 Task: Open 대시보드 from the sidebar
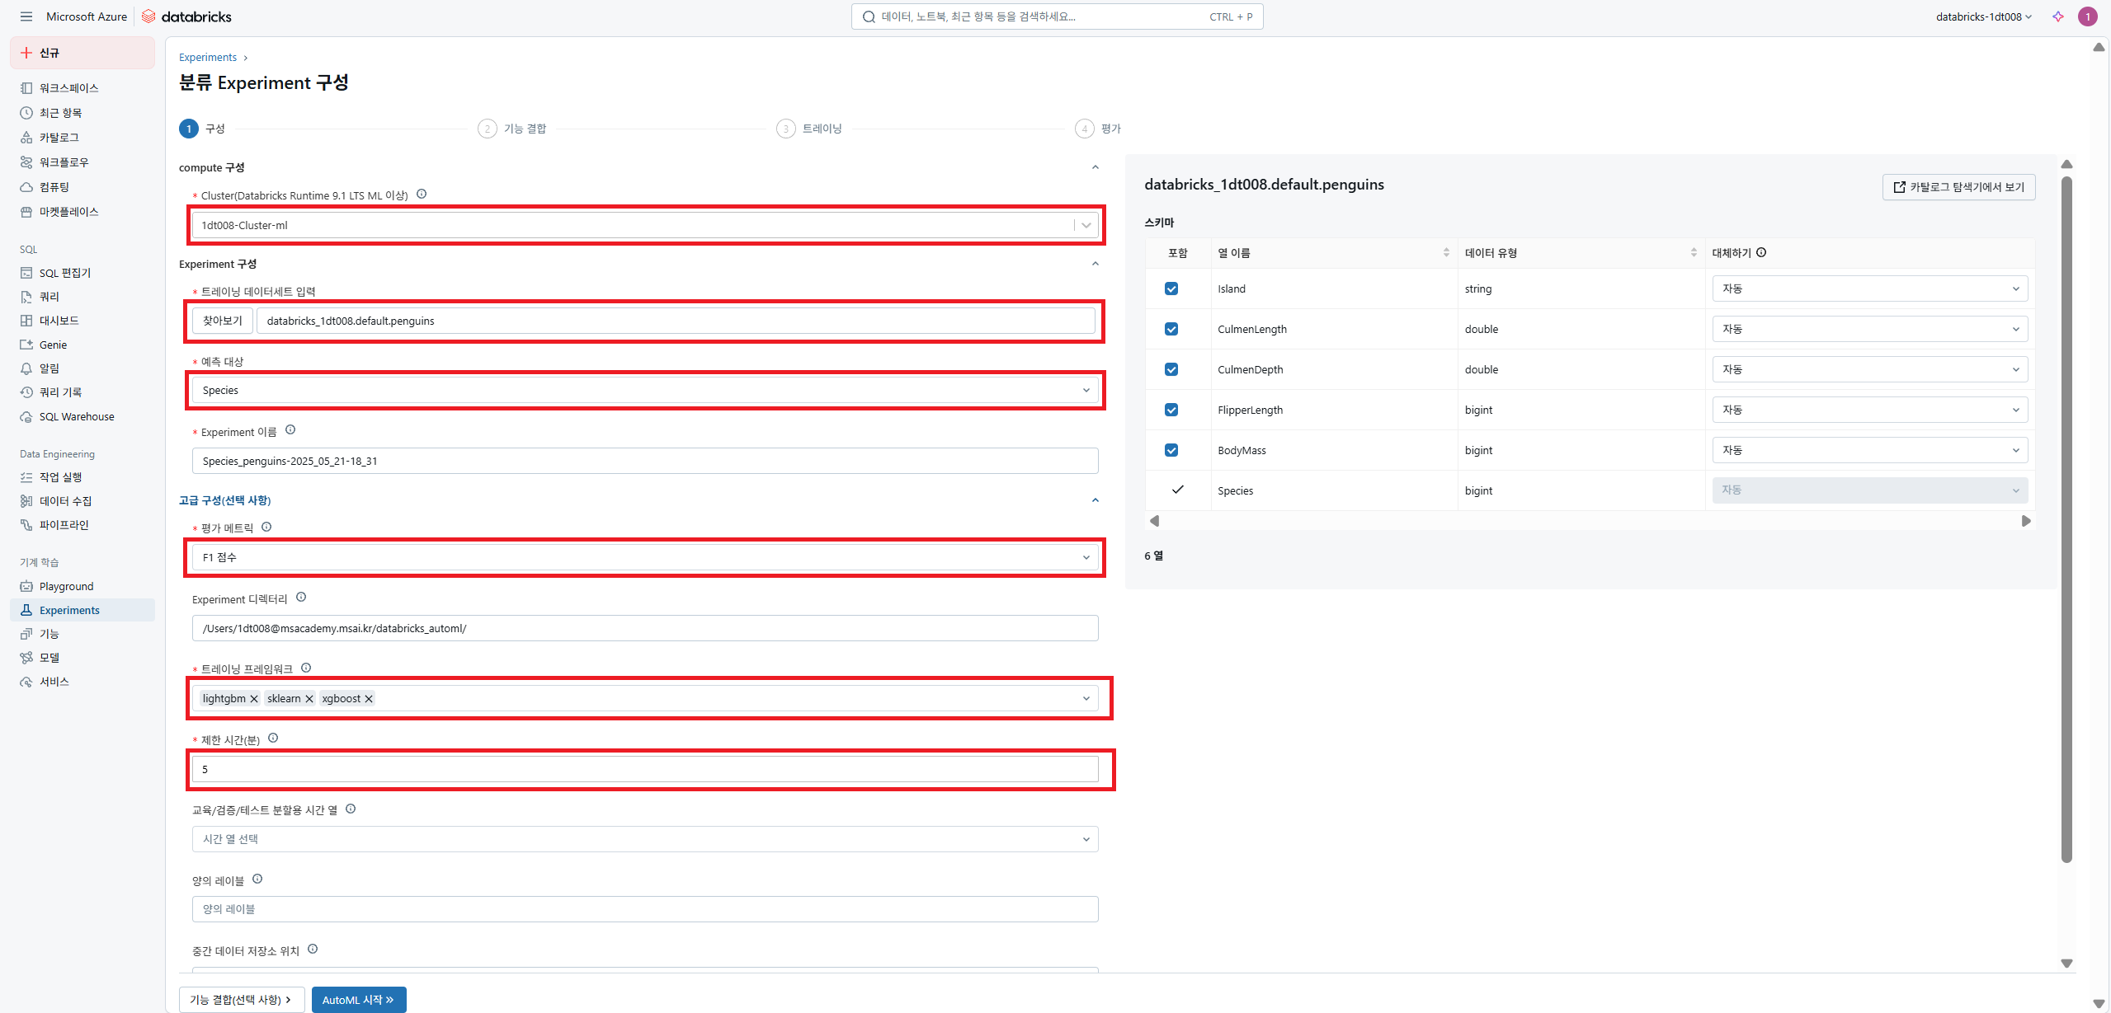[x=82, y=320]
